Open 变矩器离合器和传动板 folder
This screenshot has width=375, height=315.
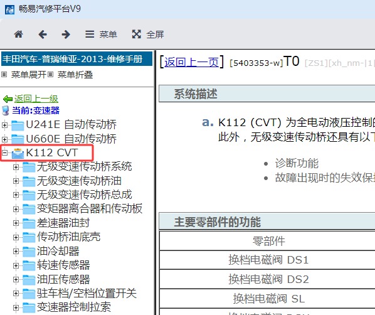click(90, 209)
